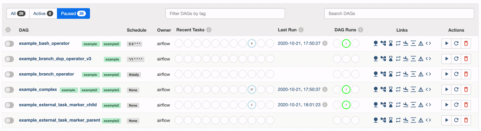Open Gantt Chart for example_complex

coord(413,90)
